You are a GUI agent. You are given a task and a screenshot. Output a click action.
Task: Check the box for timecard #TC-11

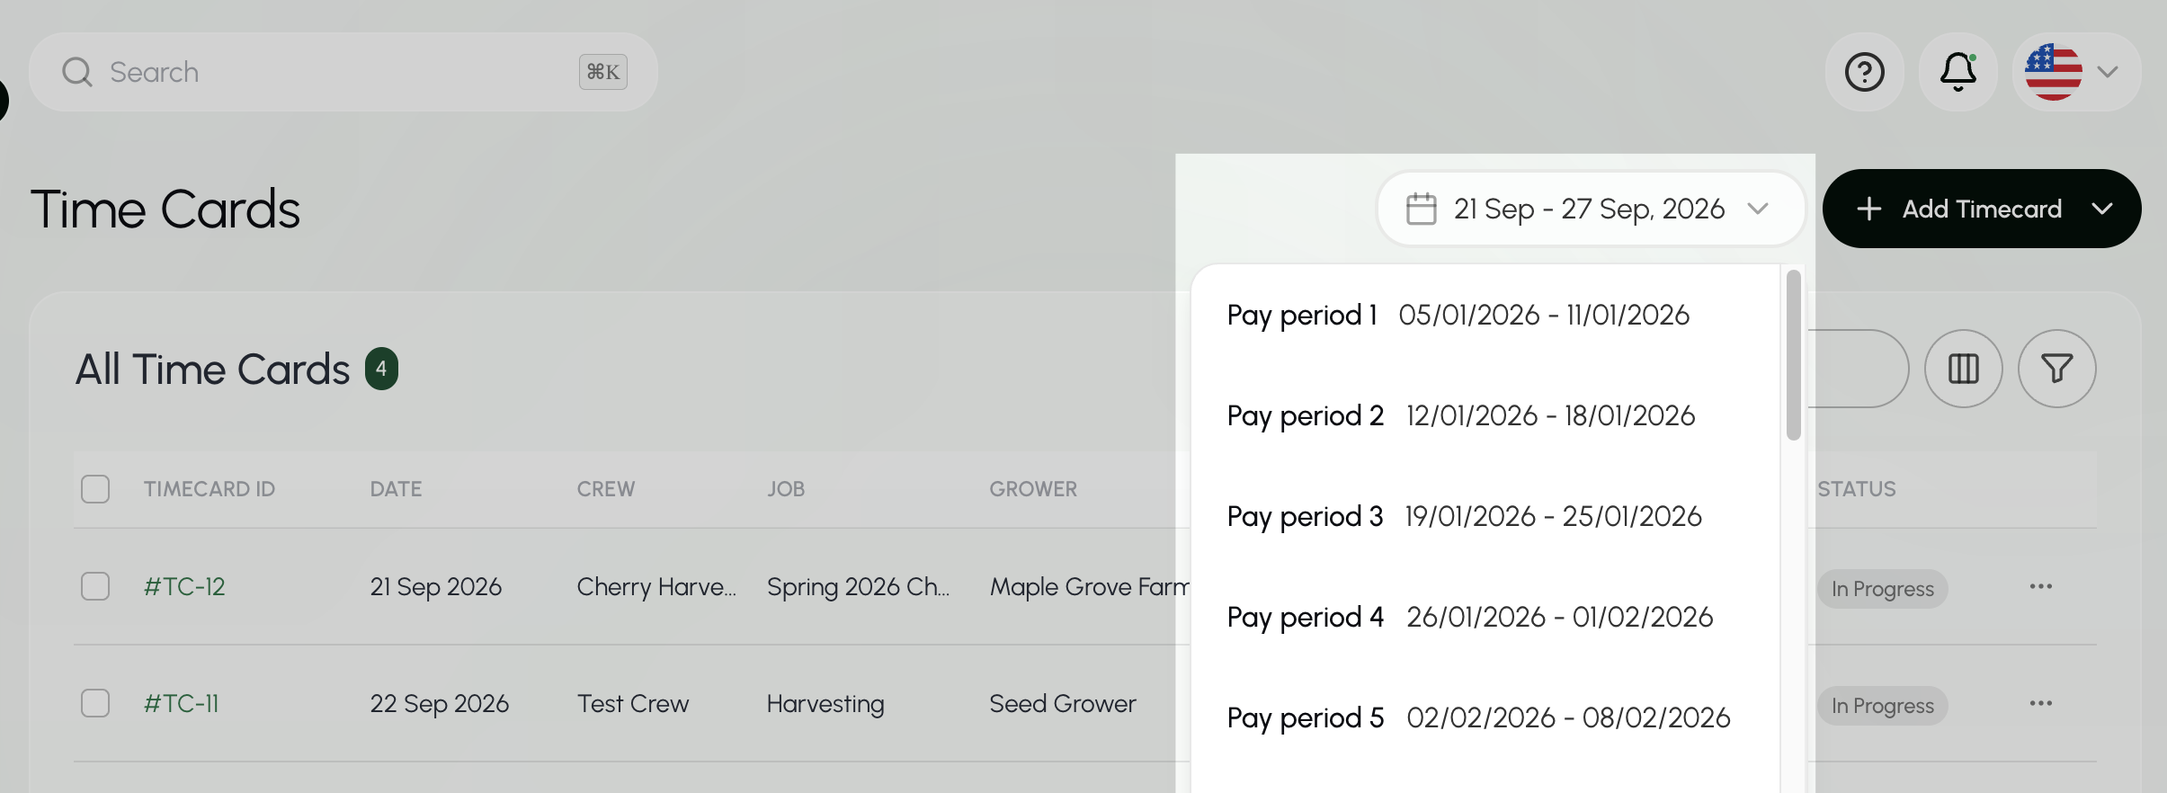(x=95, y=703)
